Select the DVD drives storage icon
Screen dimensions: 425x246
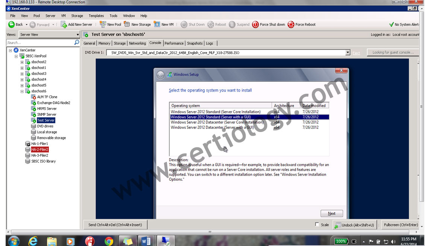point(33,126)
